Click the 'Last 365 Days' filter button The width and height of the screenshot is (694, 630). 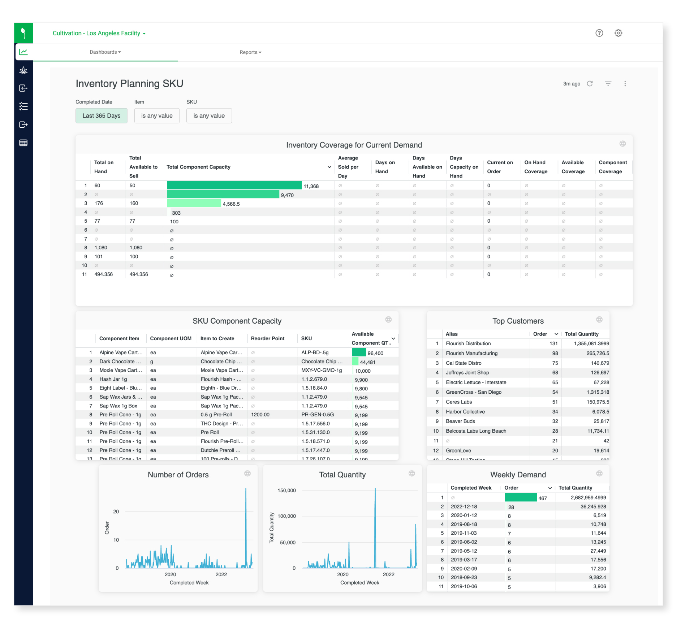[99, 115]
